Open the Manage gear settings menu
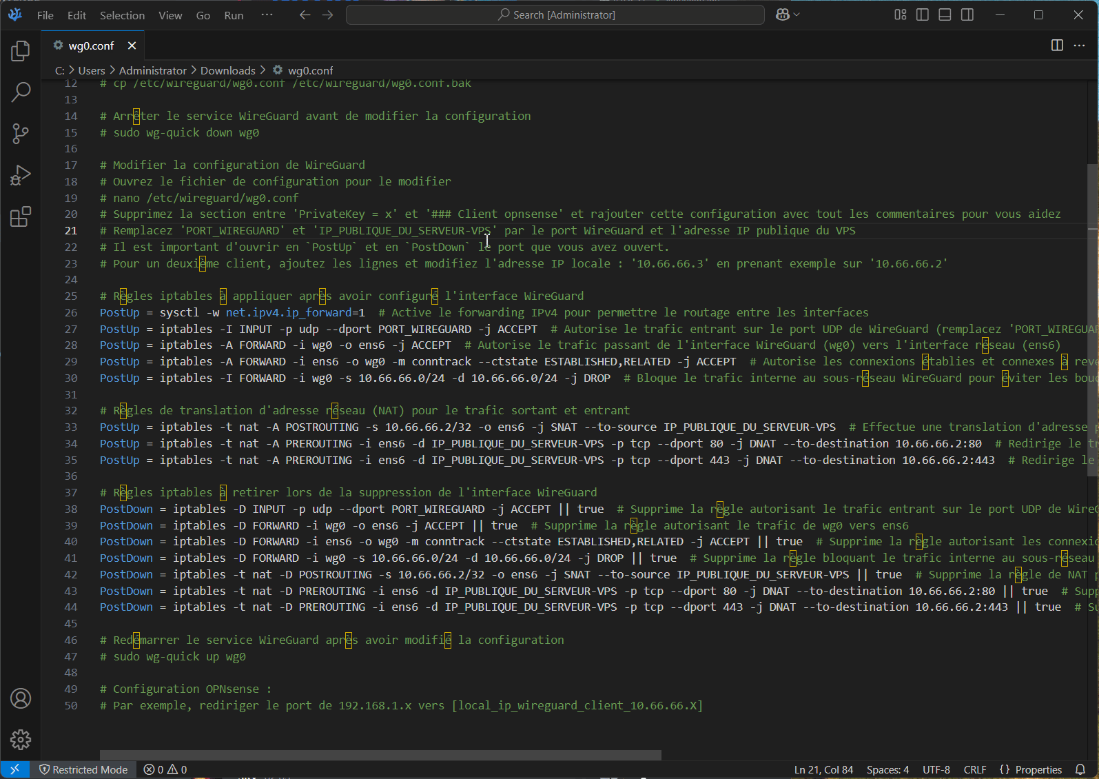1099x779 pixels. (x=21, y=740)
